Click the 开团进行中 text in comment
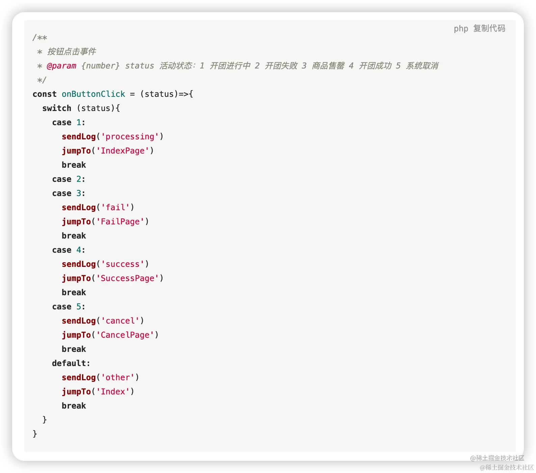The height and width of the screenshot is (473, 536). tap(230, 66)
